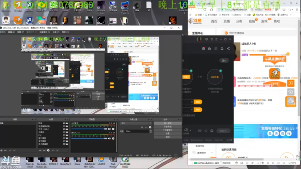Toggle visibility of 视频捕获设备 source
This screenshot has height=169, width=301.
64,126
